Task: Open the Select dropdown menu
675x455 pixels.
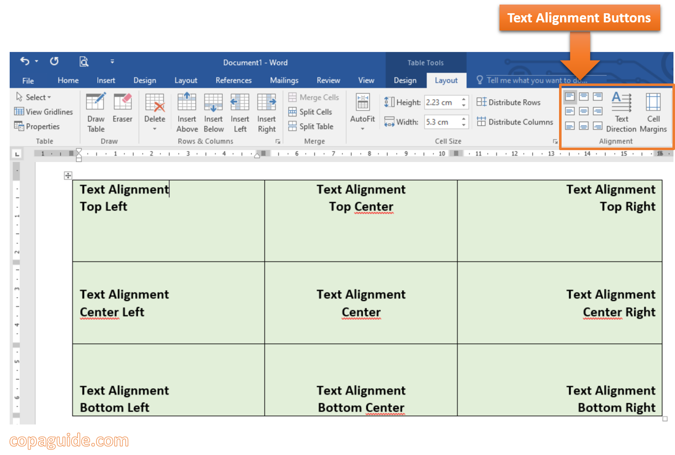Action: point(33,97)
